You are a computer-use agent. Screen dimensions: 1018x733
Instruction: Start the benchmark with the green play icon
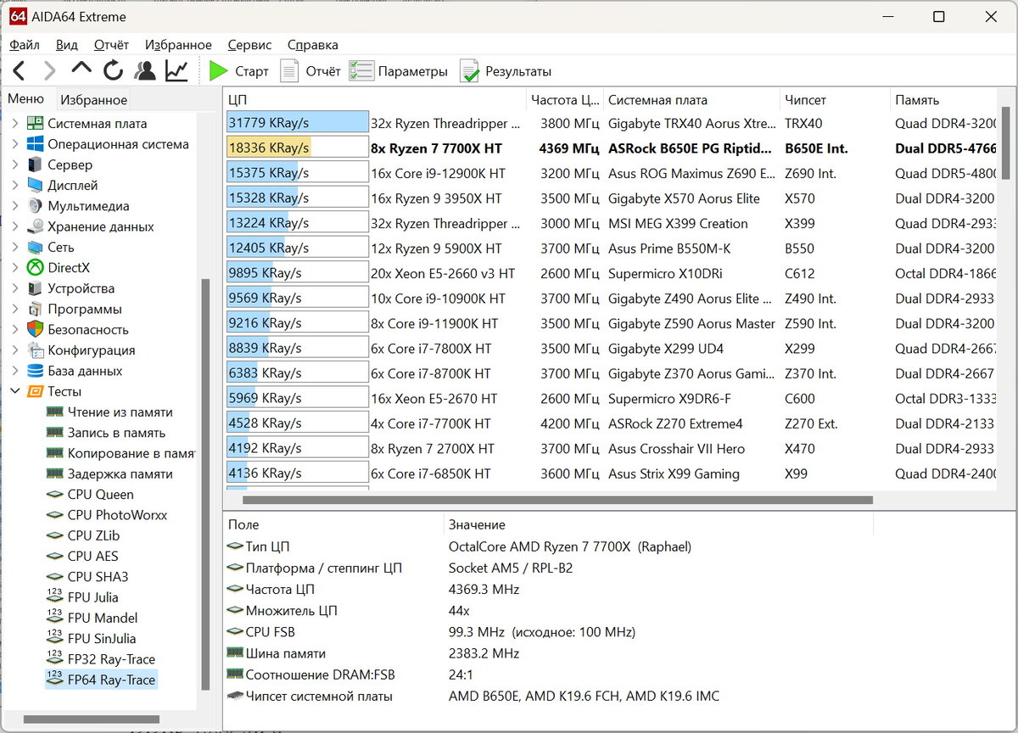(219, 71)
